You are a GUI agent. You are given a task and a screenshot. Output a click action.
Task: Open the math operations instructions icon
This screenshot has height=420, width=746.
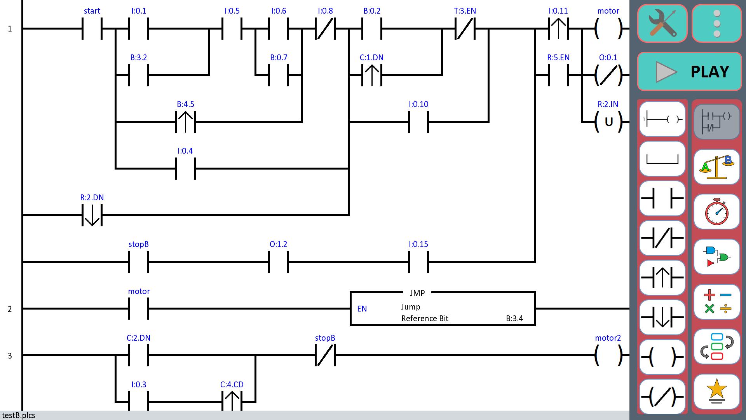coord(717,302)
